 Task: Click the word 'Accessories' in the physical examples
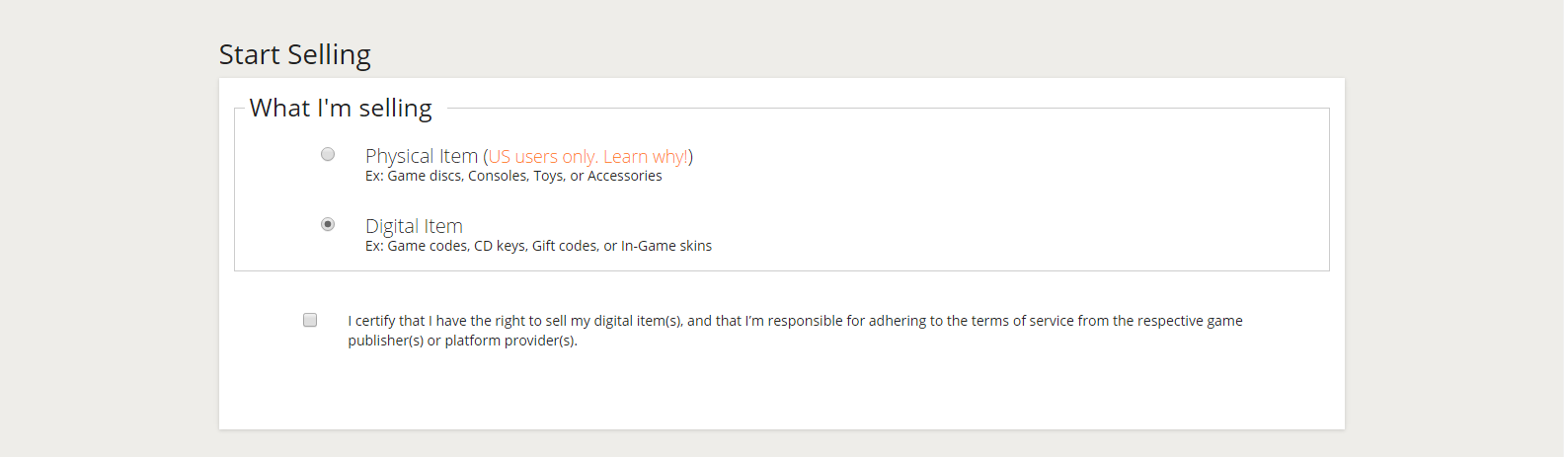[624, 176]
